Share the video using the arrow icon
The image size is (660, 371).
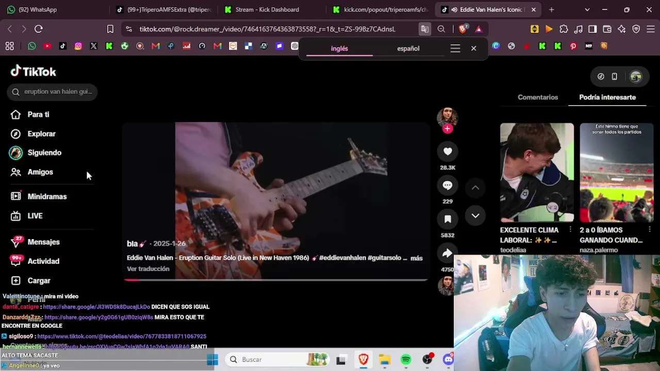pos(448,253)
